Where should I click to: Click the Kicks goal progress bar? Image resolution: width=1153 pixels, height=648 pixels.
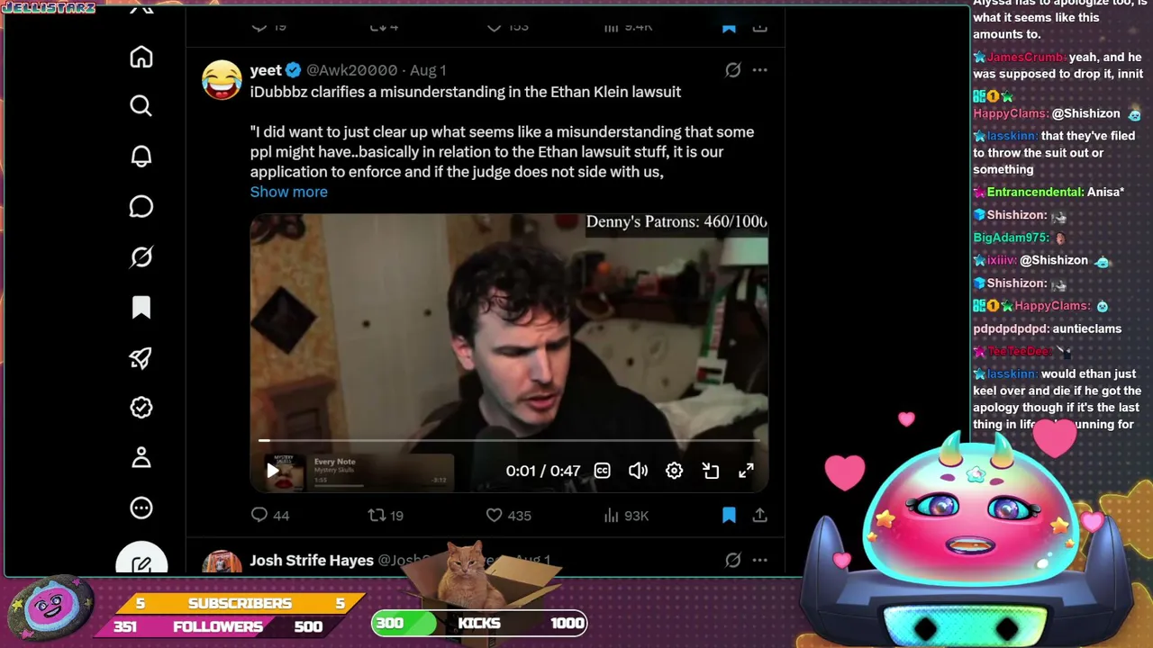479,623
